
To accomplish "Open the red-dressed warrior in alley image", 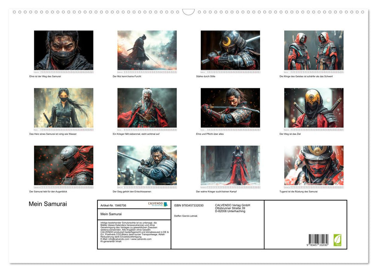I will (x=230, y=165).
